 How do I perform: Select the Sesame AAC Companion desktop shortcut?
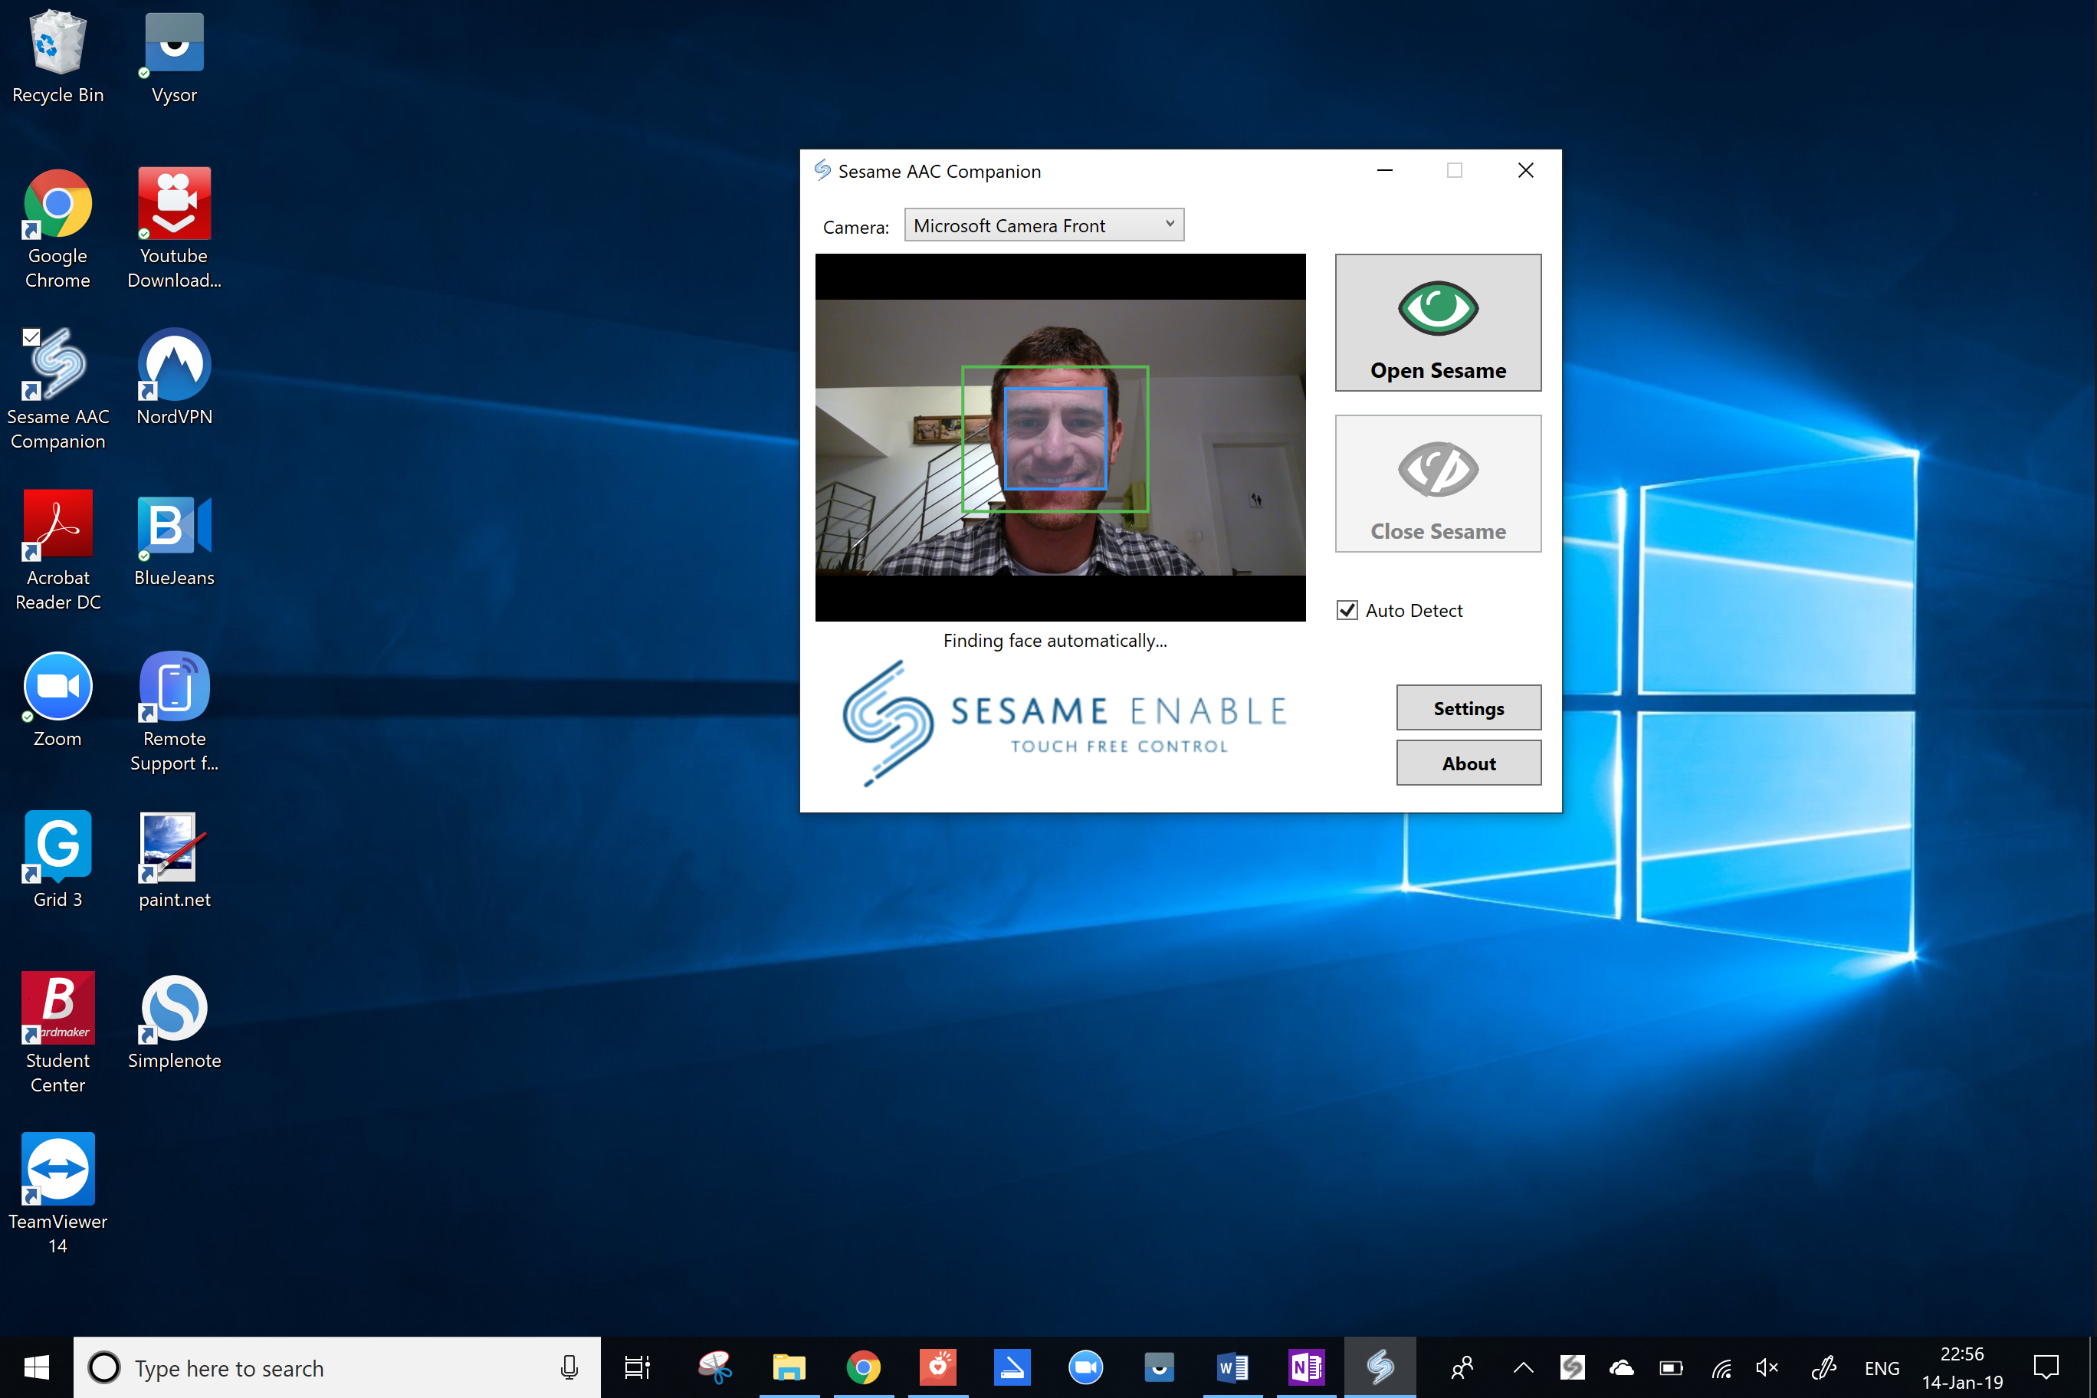click(x=58, y=389)
